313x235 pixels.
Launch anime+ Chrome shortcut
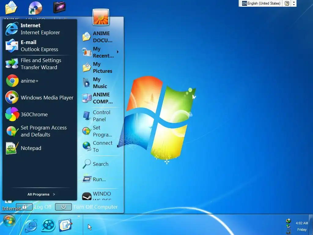click(39, 81)
